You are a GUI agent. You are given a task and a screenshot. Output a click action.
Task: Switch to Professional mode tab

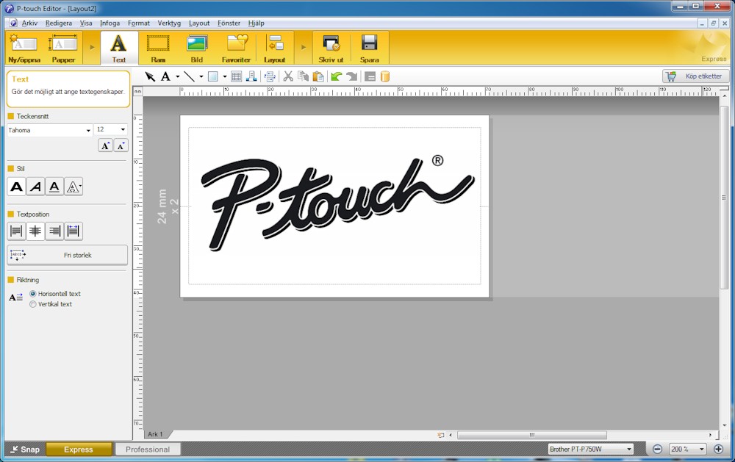click(148, 450)
